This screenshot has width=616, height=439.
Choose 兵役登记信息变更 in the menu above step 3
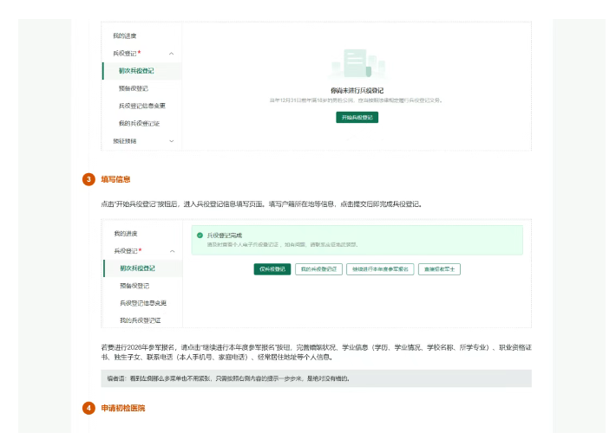tap(142, 106)
